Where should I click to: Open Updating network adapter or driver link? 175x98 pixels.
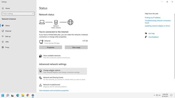[157, 26]
